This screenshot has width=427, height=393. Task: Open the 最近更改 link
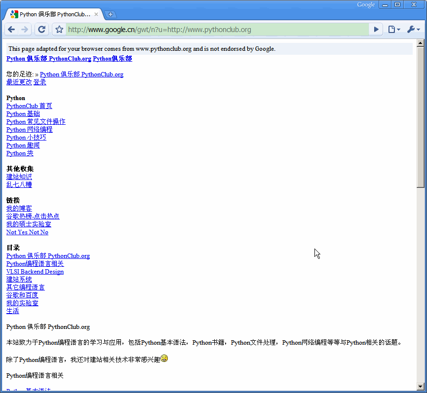[19, 82]
